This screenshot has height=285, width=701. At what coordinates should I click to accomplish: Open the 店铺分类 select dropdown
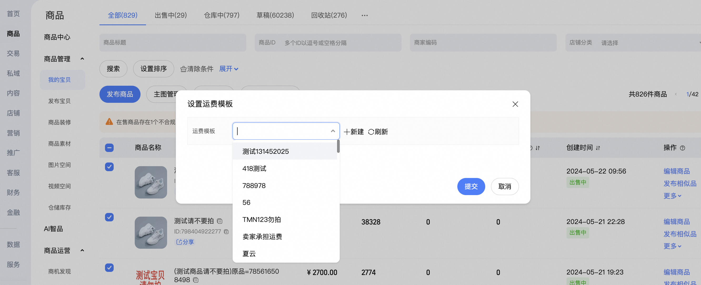633,43
